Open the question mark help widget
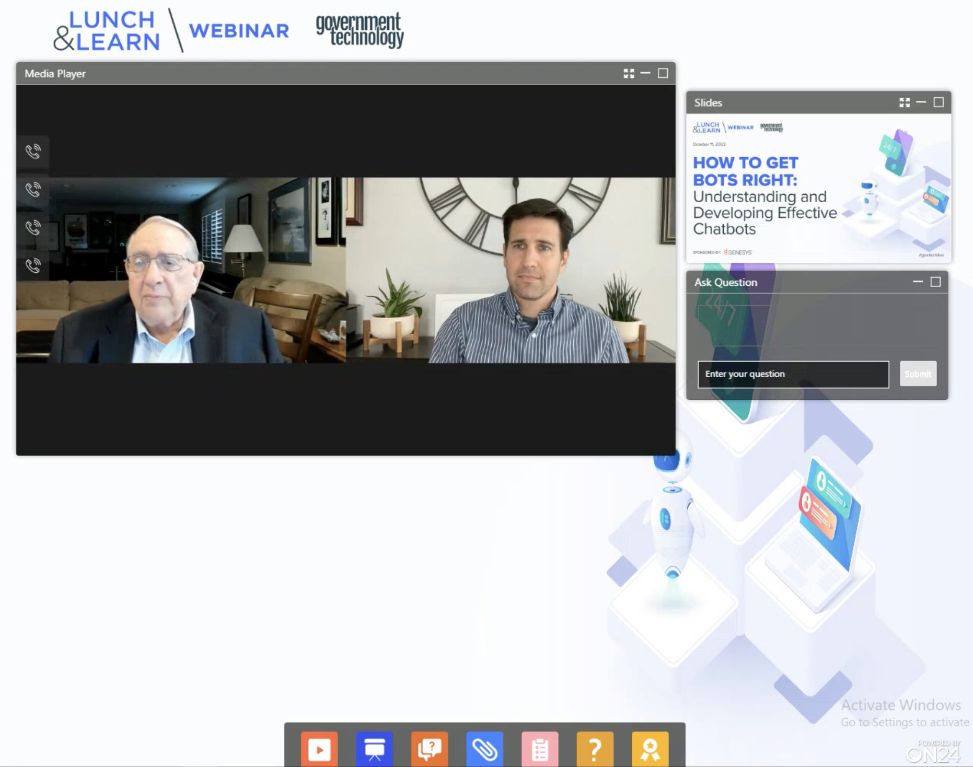 click(595, 749)
